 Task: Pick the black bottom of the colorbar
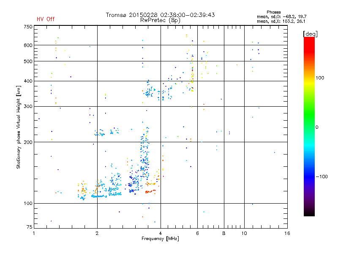click(309, 213)
